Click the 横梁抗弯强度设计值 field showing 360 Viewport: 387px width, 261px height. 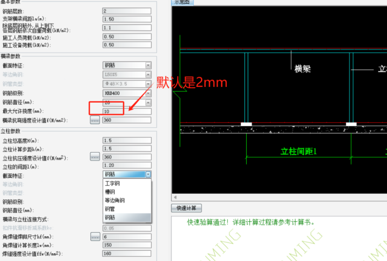127,120
